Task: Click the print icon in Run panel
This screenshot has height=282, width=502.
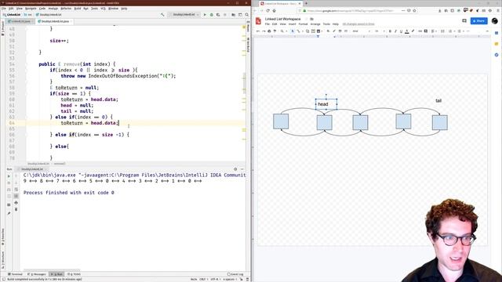Action: (16, 203)
